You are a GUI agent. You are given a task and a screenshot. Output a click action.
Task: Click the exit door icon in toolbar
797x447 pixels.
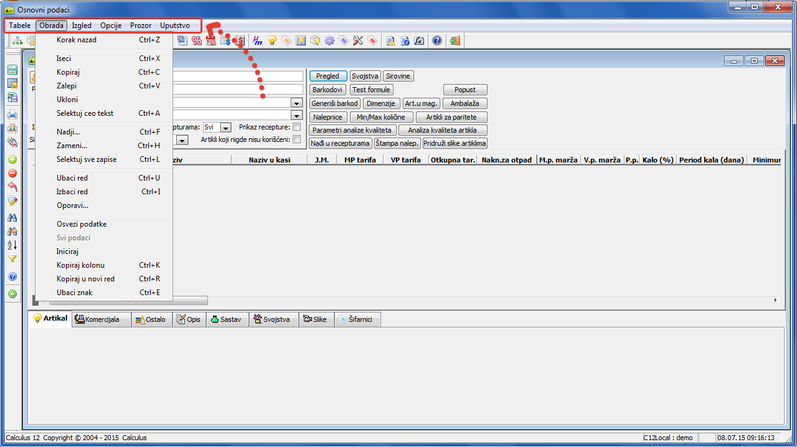[x=455, y=40]
